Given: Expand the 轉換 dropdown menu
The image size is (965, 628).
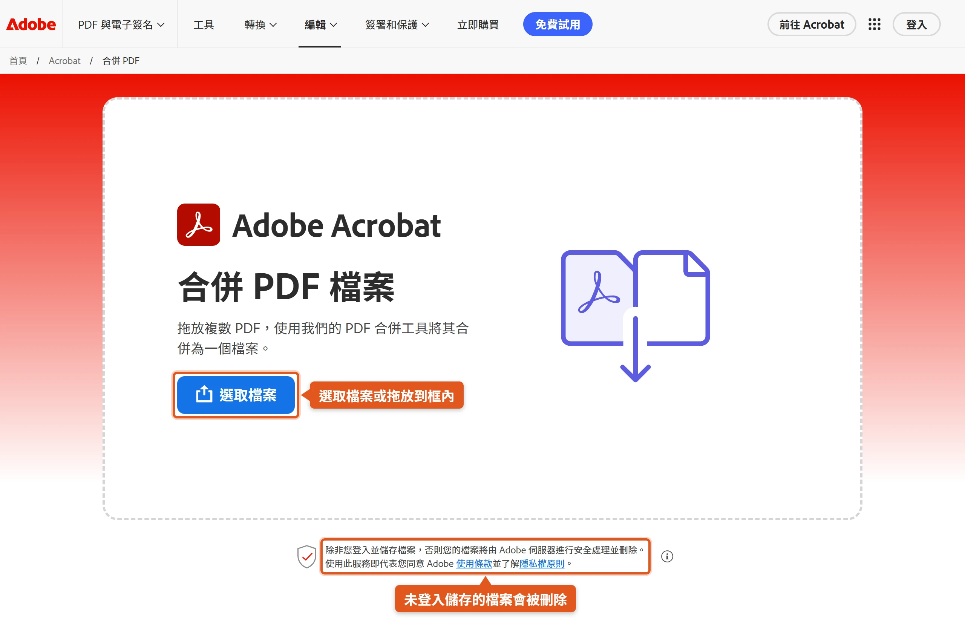Looking at the screenshot, I should (261, 25).
